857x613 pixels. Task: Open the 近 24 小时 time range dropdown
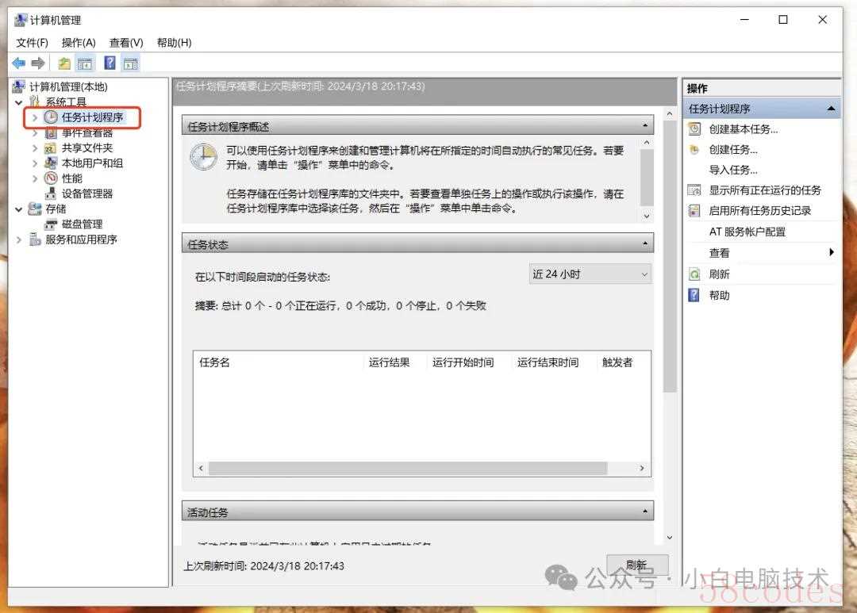click(x=590, y=274)
